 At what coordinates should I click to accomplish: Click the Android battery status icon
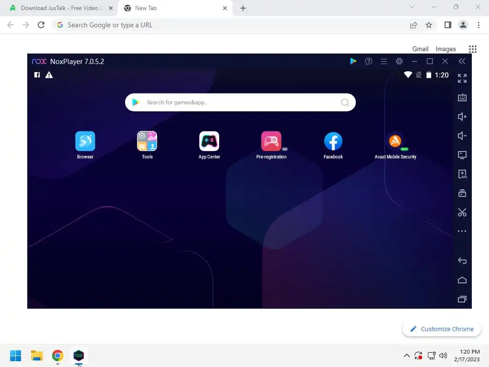pyautogui.click(x=429, y=75)
